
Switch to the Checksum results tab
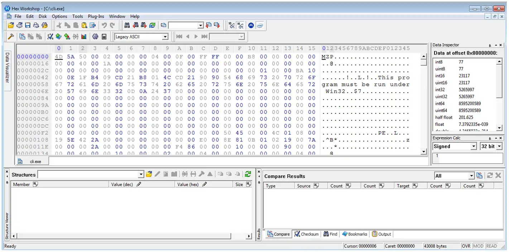tap(306, 234)
